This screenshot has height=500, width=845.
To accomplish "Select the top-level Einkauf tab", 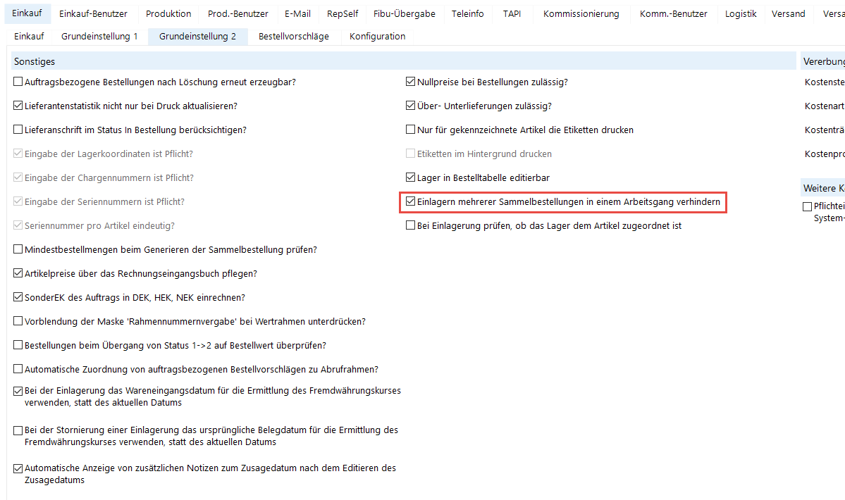I will point(27,13).
